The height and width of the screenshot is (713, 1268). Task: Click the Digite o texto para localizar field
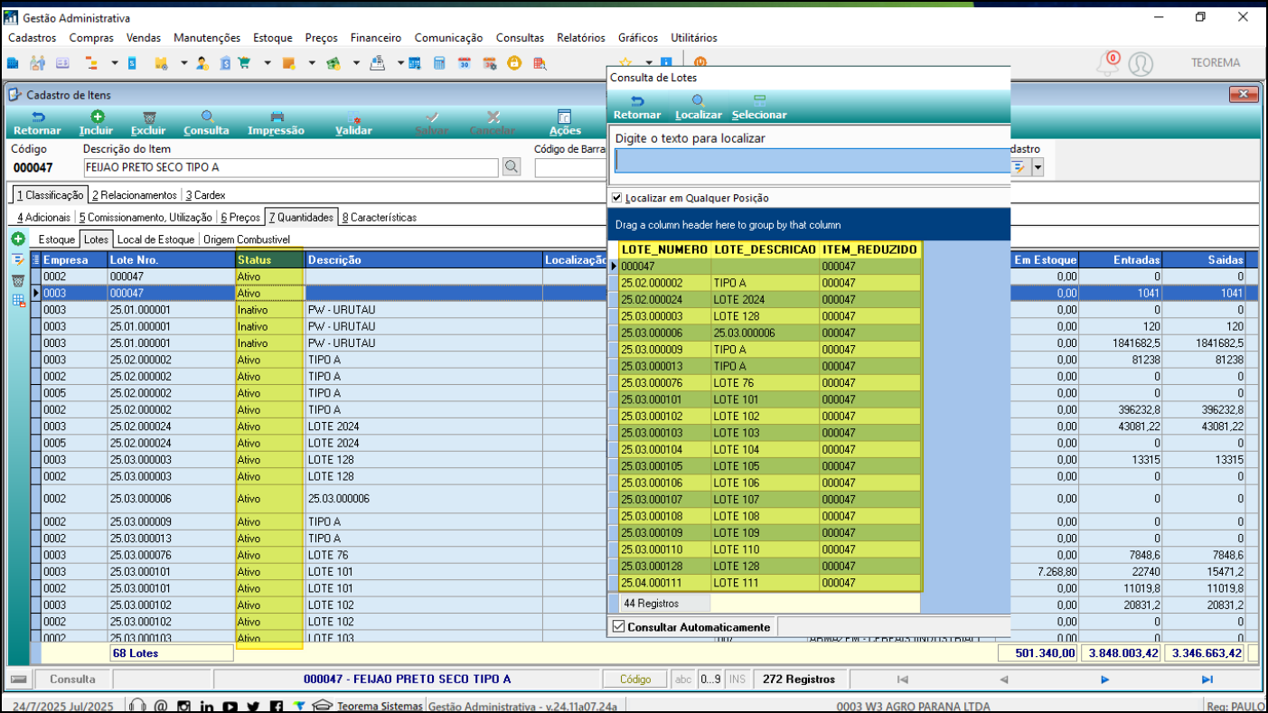click(x=811, y=160)
